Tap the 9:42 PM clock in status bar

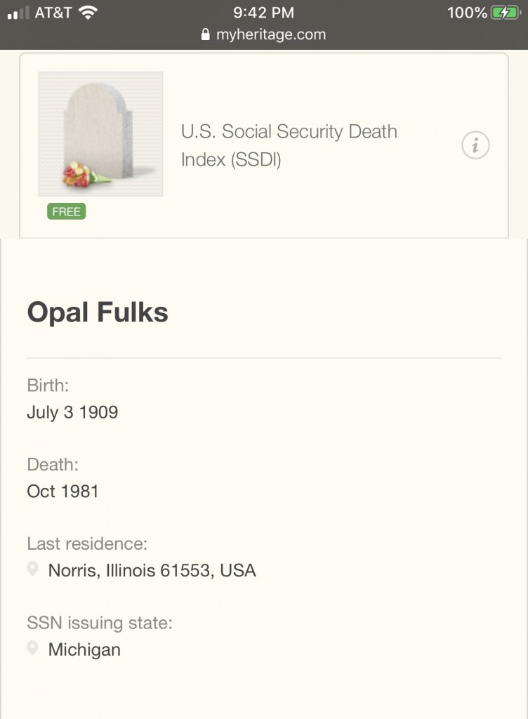pyautogui.click(x=263, y=13)
